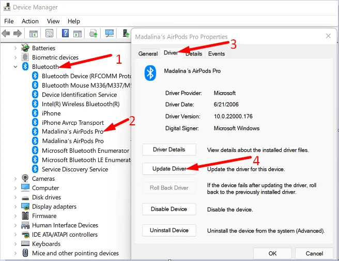Click the Action Pane toggle toolbar icon
This screenshot has height=261, width=339.
pos(78,34)
